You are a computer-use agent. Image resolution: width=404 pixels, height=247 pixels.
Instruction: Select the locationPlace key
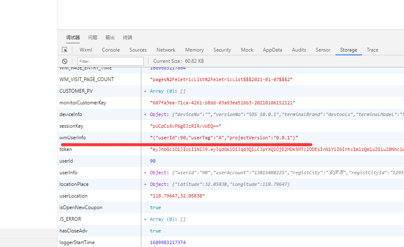pos(74,184)
